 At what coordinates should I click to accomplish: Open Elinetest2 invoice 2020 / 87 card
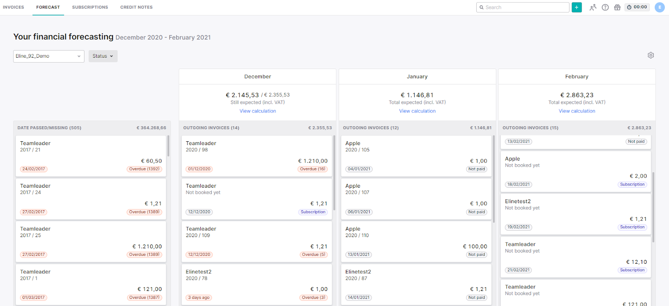[x=416, y=285]
